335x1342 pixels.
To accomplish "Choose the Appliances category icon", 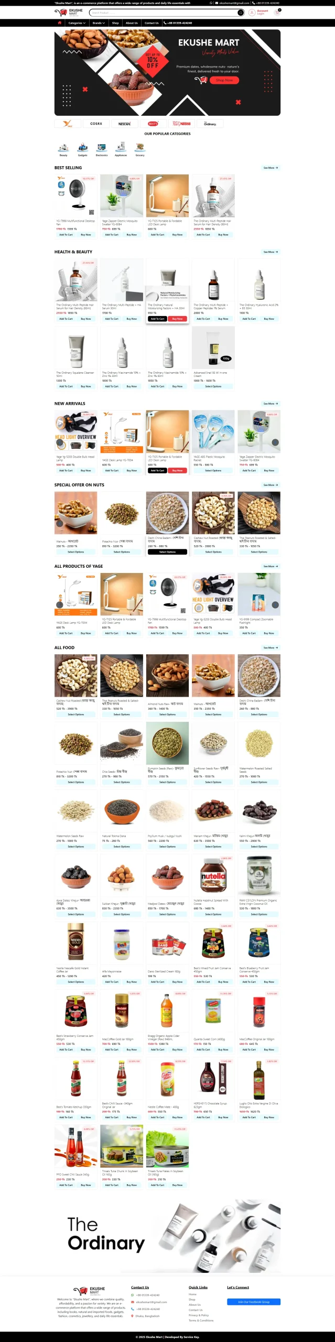I will pos(121,147).
